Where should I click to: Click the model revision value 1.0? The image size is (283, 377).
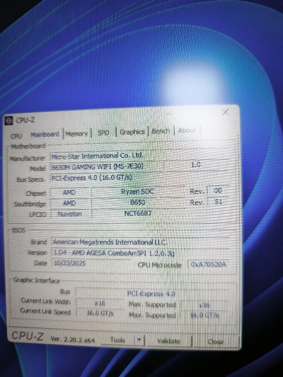[196, 165]
